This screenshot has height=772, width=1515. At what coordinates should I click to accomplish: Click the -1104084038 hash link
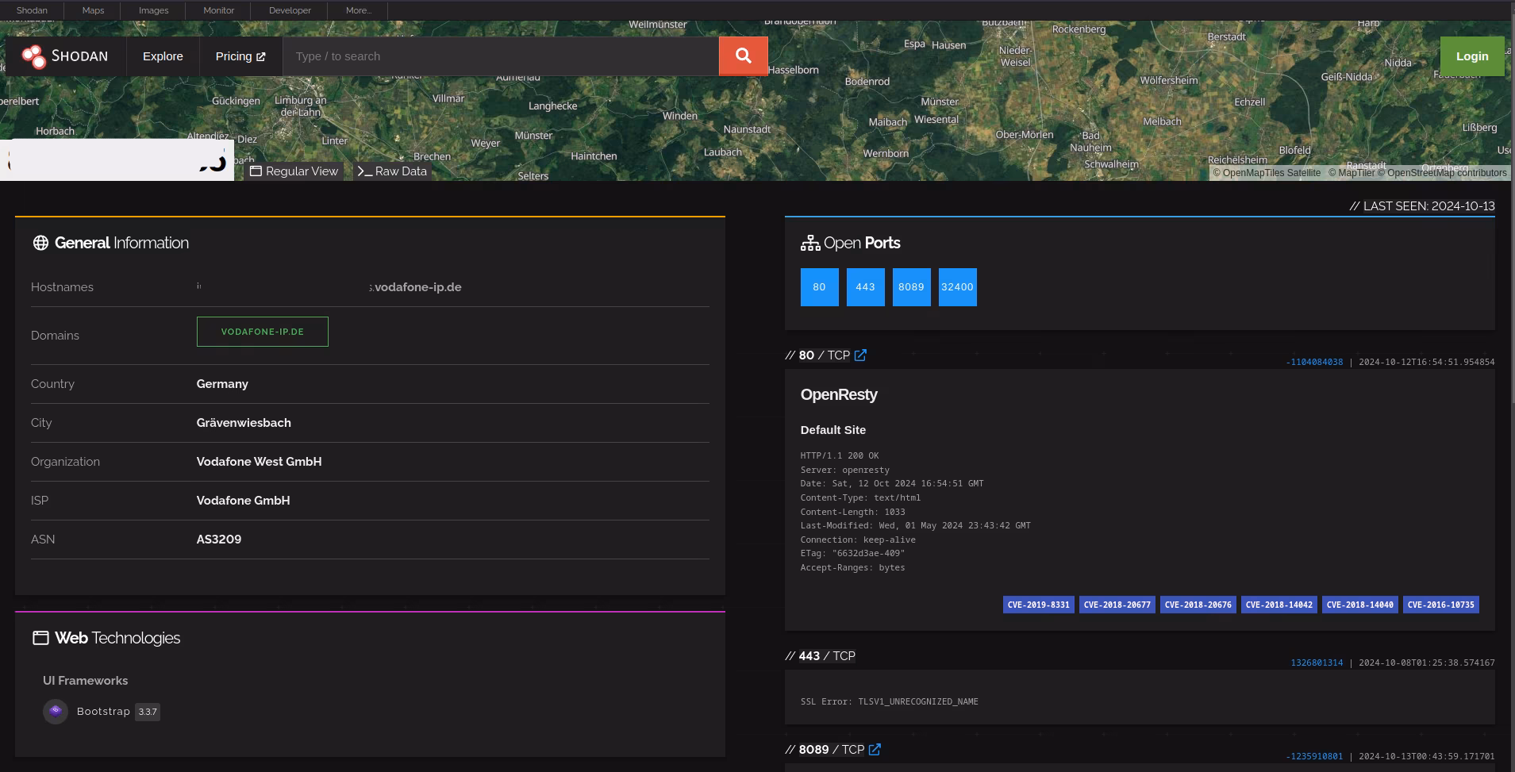tap(1314, 362)
